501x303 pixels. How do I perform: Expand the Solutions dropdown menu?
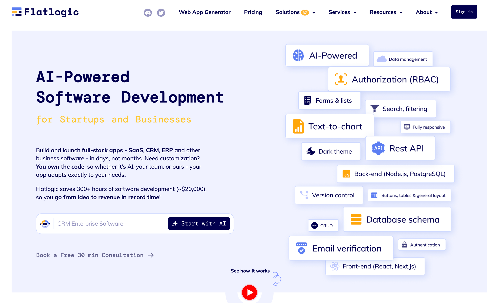click(295, 12)
